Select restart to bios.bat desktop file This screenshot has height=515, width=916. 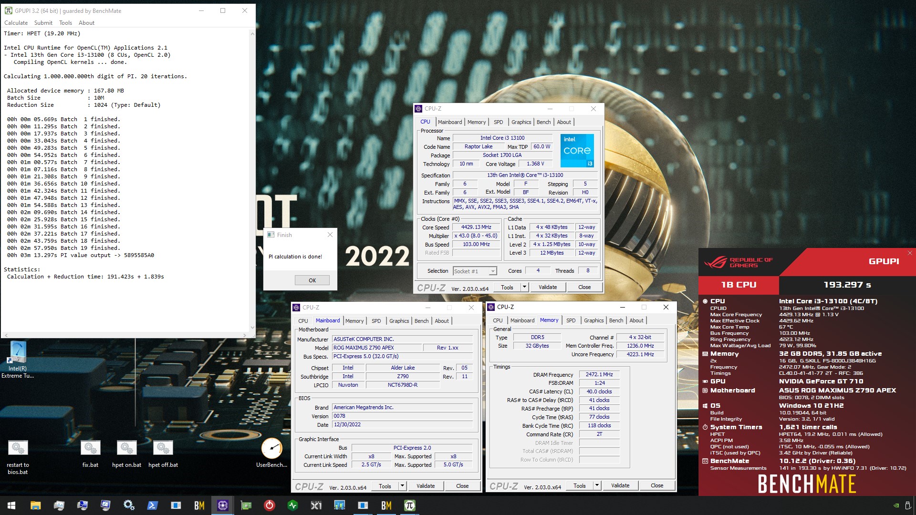[18, 457]
